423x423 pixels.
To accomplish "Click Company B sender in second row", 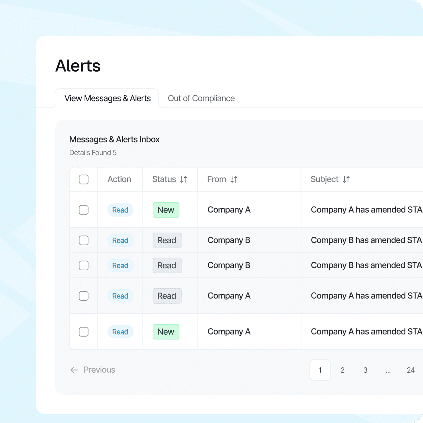I will pos(229,240).
